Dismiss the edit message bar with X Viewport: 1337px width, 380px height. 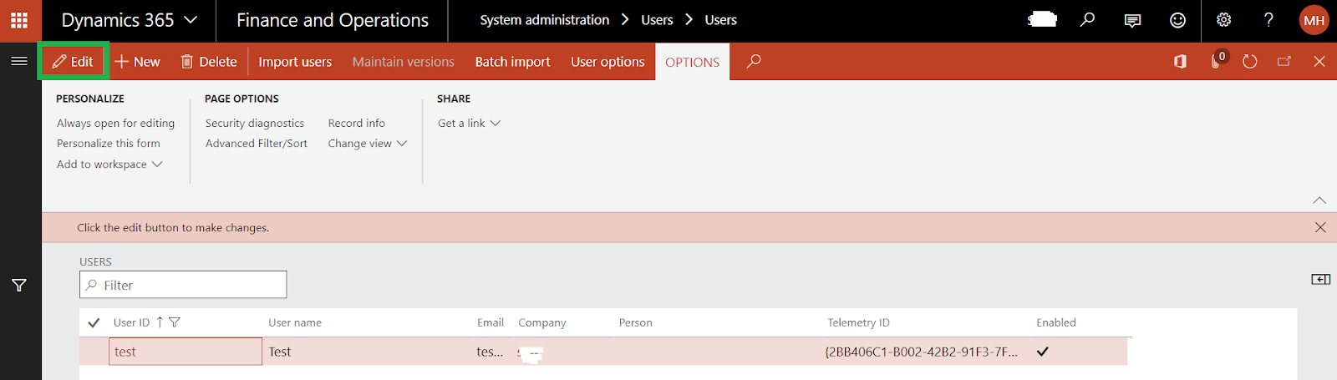(x=1320, y=227)
